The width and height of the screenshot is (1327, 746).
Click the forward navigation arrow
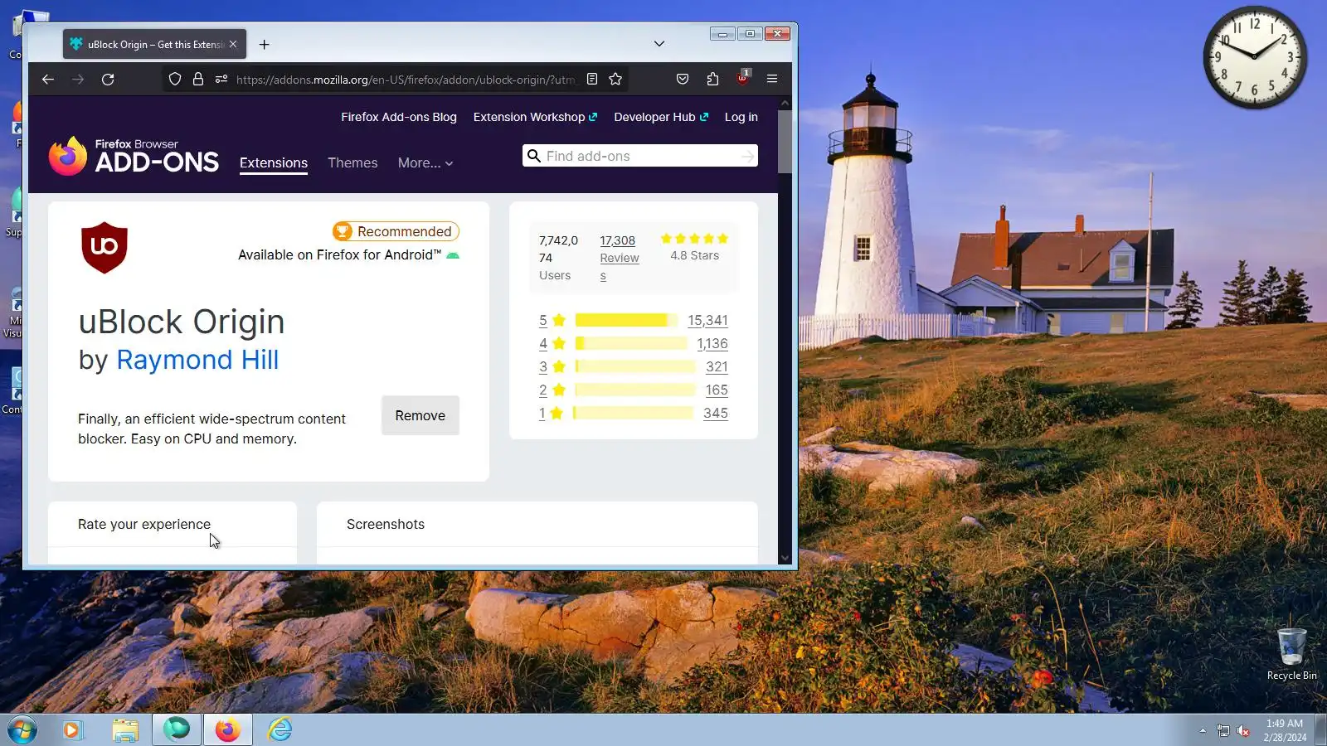tap(78, 80)
